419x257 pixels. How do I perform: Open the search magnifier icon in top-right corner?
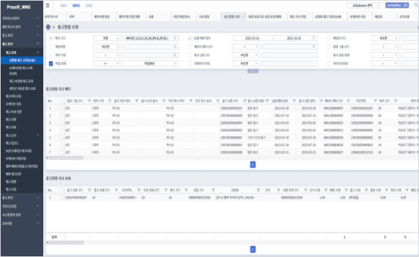point(416,5)
